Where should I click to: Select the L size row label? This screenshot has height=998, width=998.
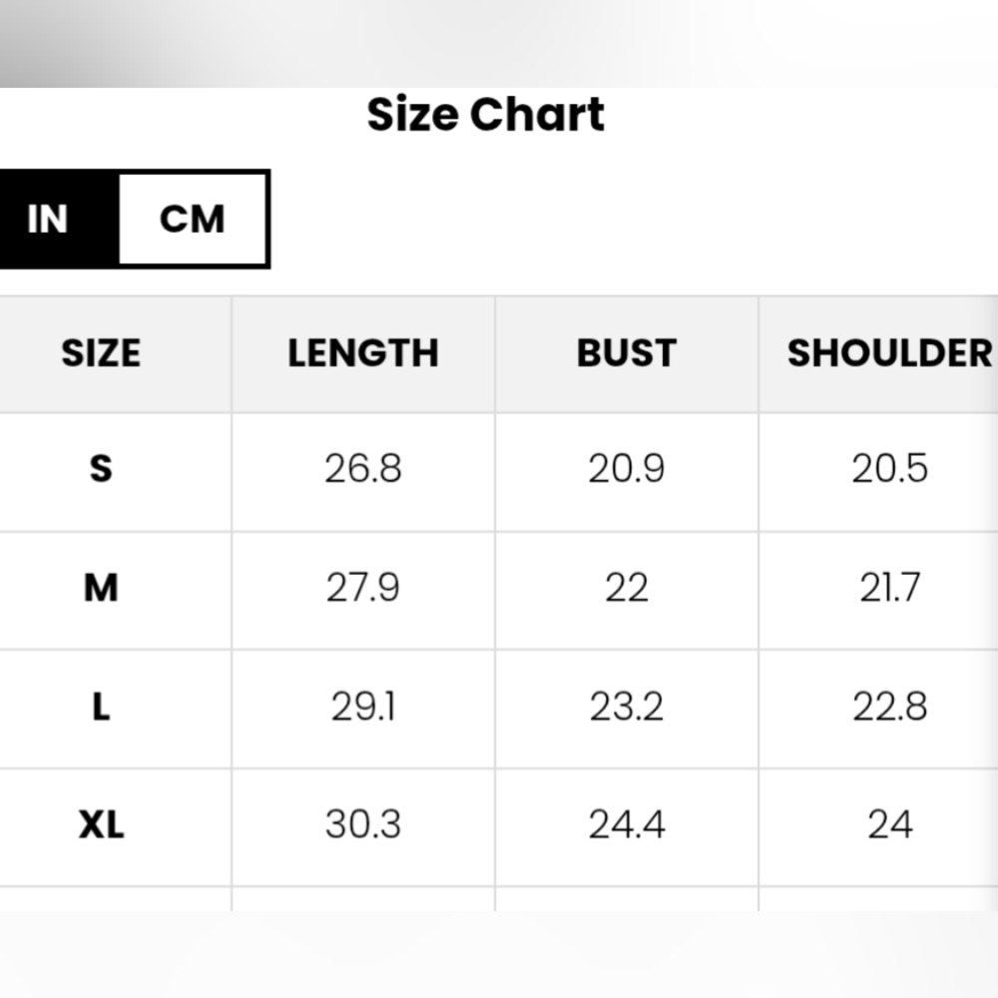click(101, 707)
